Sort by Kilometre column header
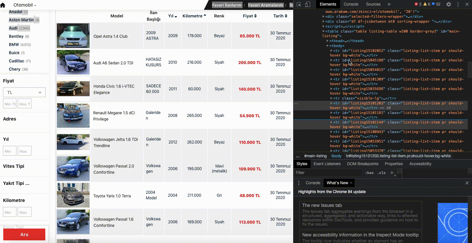The image size is (472, 243). coord(194,16)
